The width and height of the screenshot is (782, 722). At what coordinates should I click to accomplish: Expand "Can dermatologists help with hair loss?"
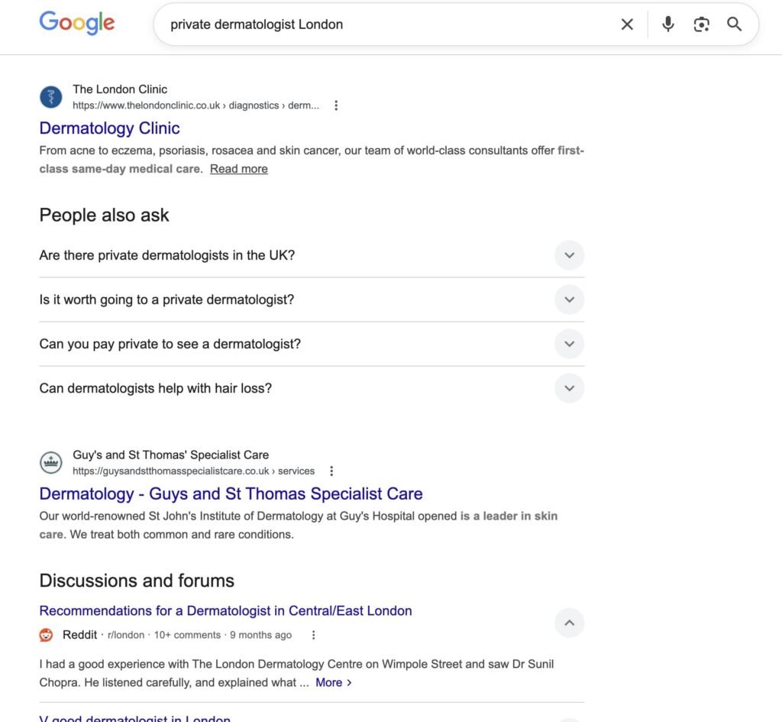[569, 388]
